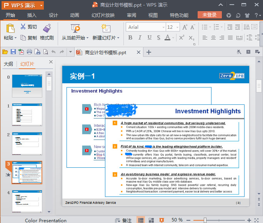This screenshot has height=223, width=263.
Task: Export to PDF icon
Action: click(21, 52)
